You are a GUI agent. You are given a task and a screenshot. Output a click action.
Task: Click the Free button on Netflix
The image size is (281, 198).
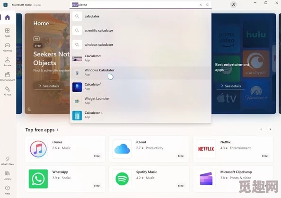265,156
